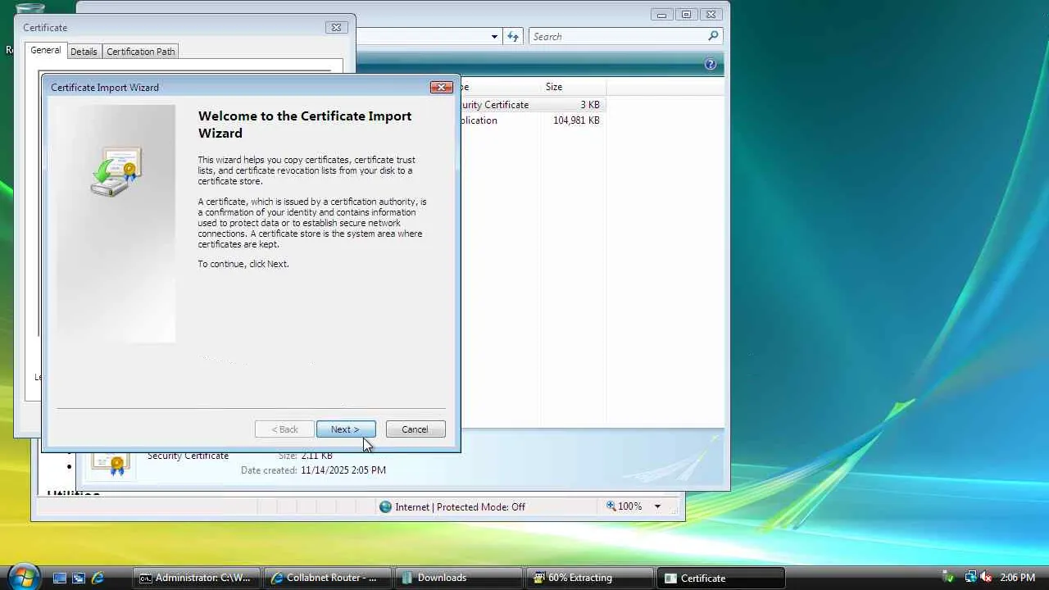Open the 100% zoom level dropdown arrow
Viewport: 1049px width, 590px height.
coord(657,506)
